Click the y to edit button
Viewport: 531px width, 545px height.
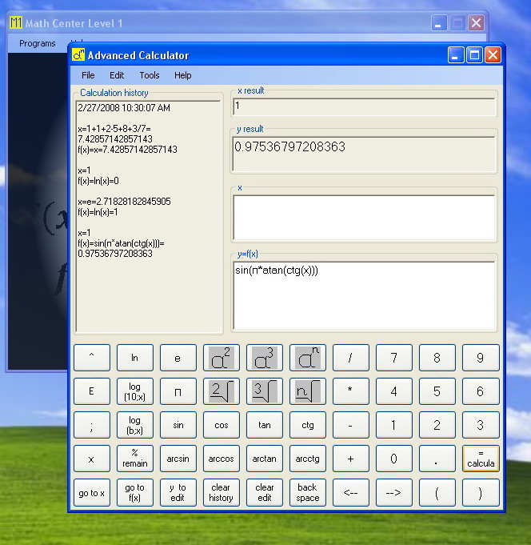tap(178, 492)
